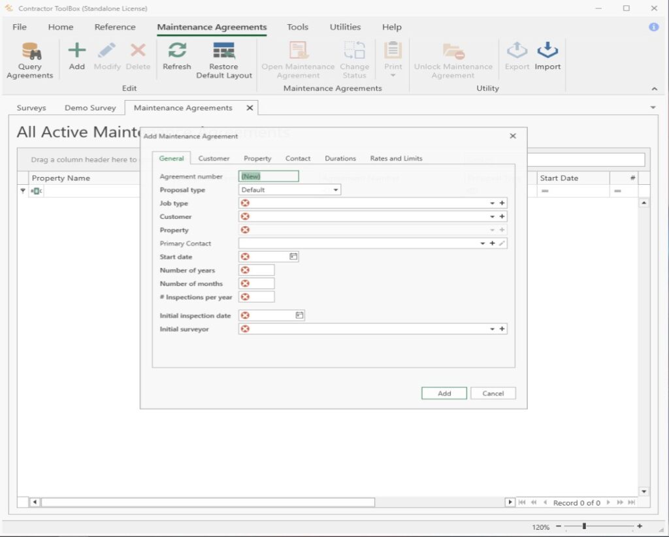The height and width of the screenshot is (537, 669).
Task: Switch to the Rates and Limits tab
Action: [396, 158]
